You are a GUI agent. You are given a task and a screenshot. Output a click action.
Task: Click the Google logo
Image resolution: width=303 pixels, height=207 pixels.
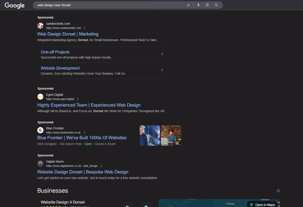click(14, 5)
